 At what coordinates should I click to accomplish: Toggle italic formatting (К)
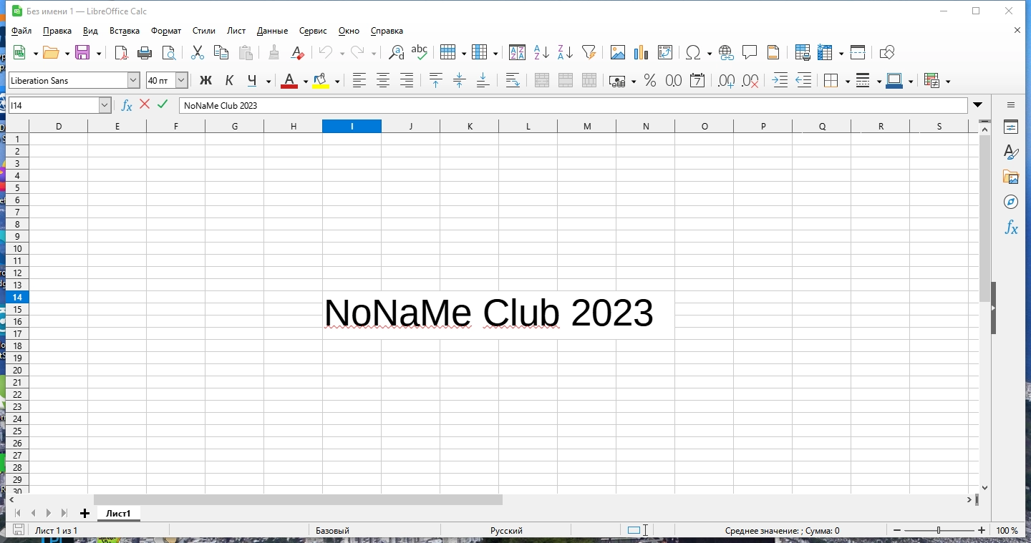click(x=229, y=81)
